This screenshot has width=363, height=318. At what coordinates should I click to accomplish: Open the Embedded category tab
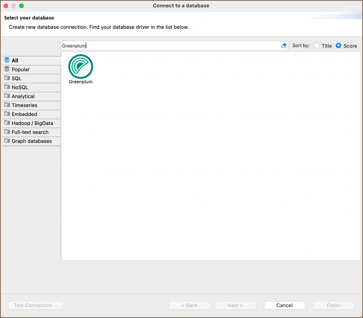24,114
